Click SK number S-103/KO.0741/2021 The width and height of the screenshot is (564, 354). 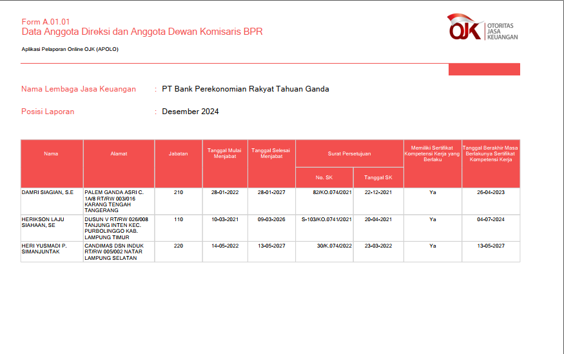pyautogui.click(x=327, y=219)
